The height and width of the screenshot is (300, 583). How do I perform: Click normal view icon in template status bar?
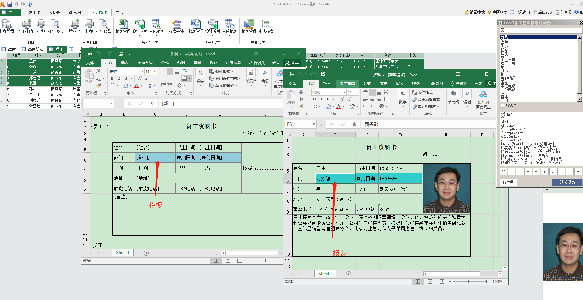click(x=216, y=261)
